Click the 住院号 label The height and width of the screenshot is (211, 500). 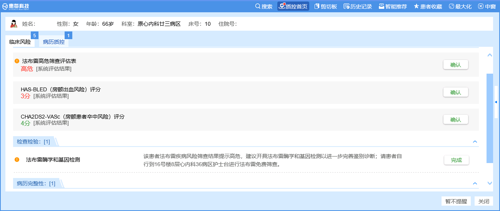(x=227, y=24)
